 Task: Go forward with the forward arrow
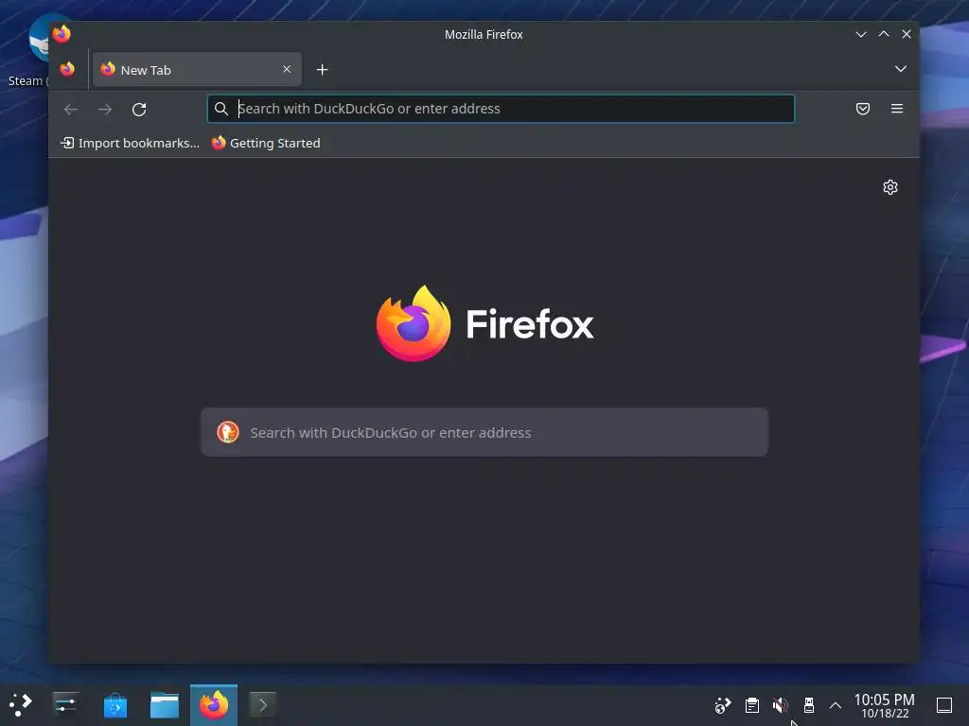[x=105, y=110]
